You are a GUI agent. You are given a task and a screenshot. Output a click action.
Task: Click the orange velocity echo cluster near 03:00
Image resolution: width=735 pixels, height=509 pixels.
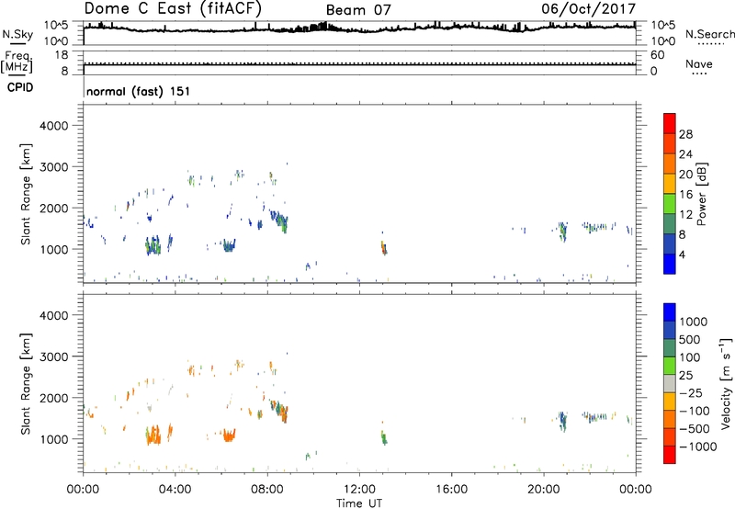pyautogui.click(x=153, y=435)
